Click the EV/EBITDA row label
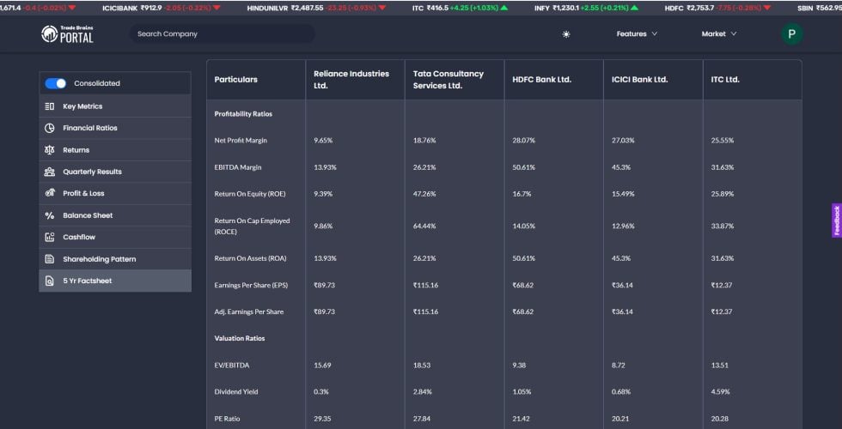 click(x=231, y=366)
